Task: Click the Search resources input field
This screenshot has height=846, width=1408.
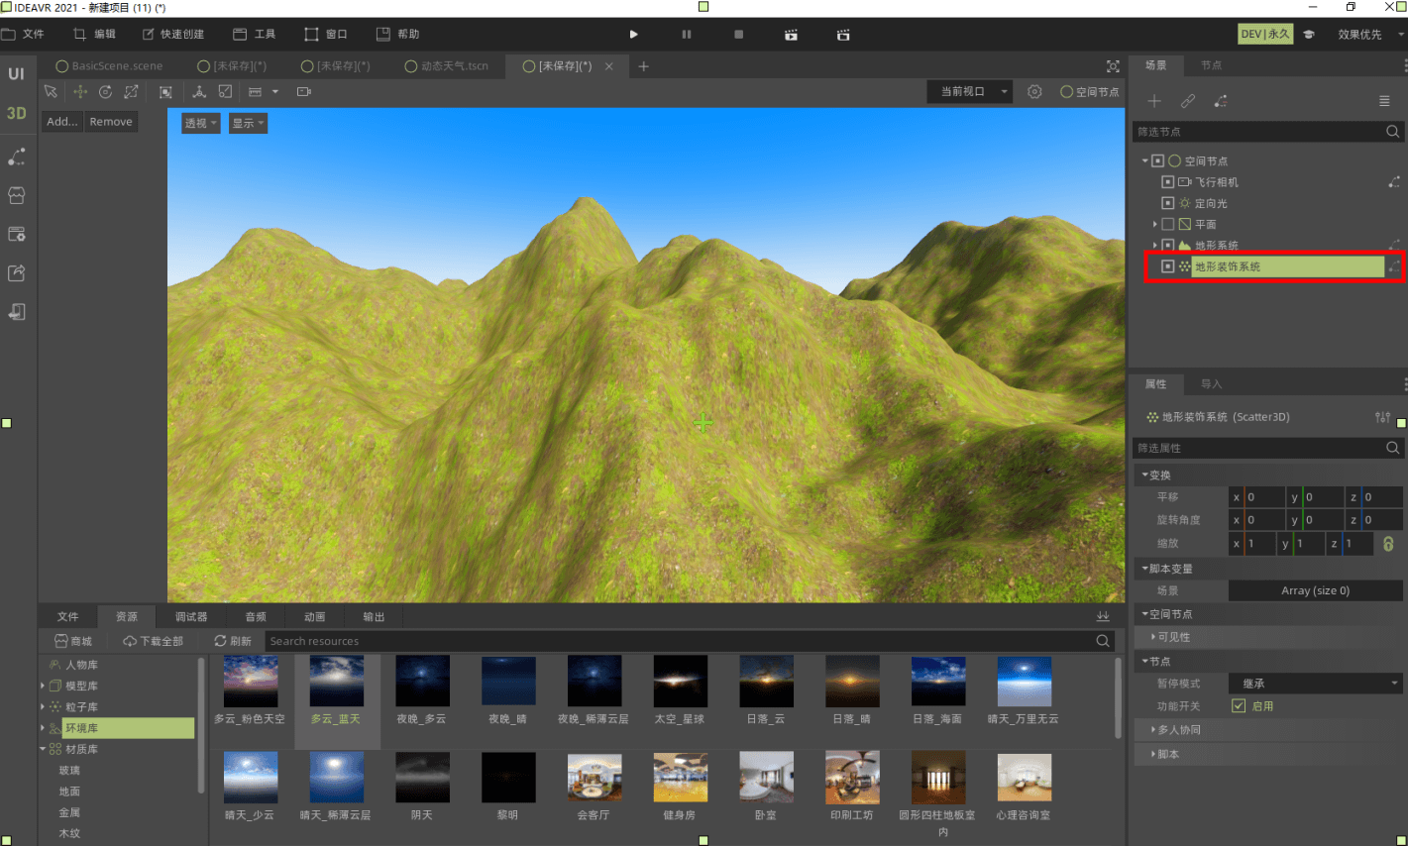Action: [x=691, y=641]
